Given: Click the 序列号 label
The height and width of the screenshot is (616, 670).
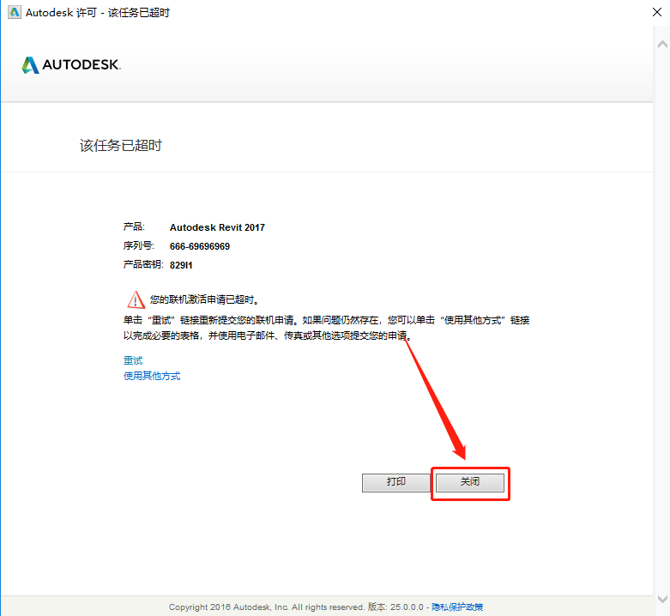Looking at the screenshot, I should tap(138, 245).
